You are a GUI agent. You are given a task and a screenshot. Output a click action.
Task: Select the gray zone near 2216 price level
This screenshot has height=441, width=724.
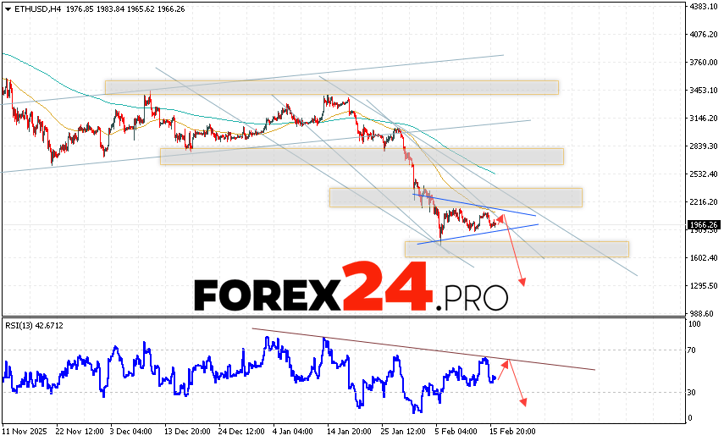[x=456, y=197]
